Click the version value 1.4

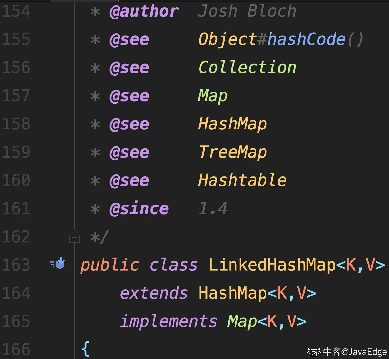(x=213, y=208)
